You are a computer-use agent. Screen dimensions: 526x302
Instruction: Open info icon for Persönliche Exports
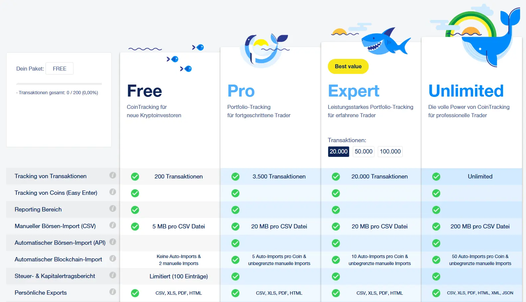[x=113, y=292]
